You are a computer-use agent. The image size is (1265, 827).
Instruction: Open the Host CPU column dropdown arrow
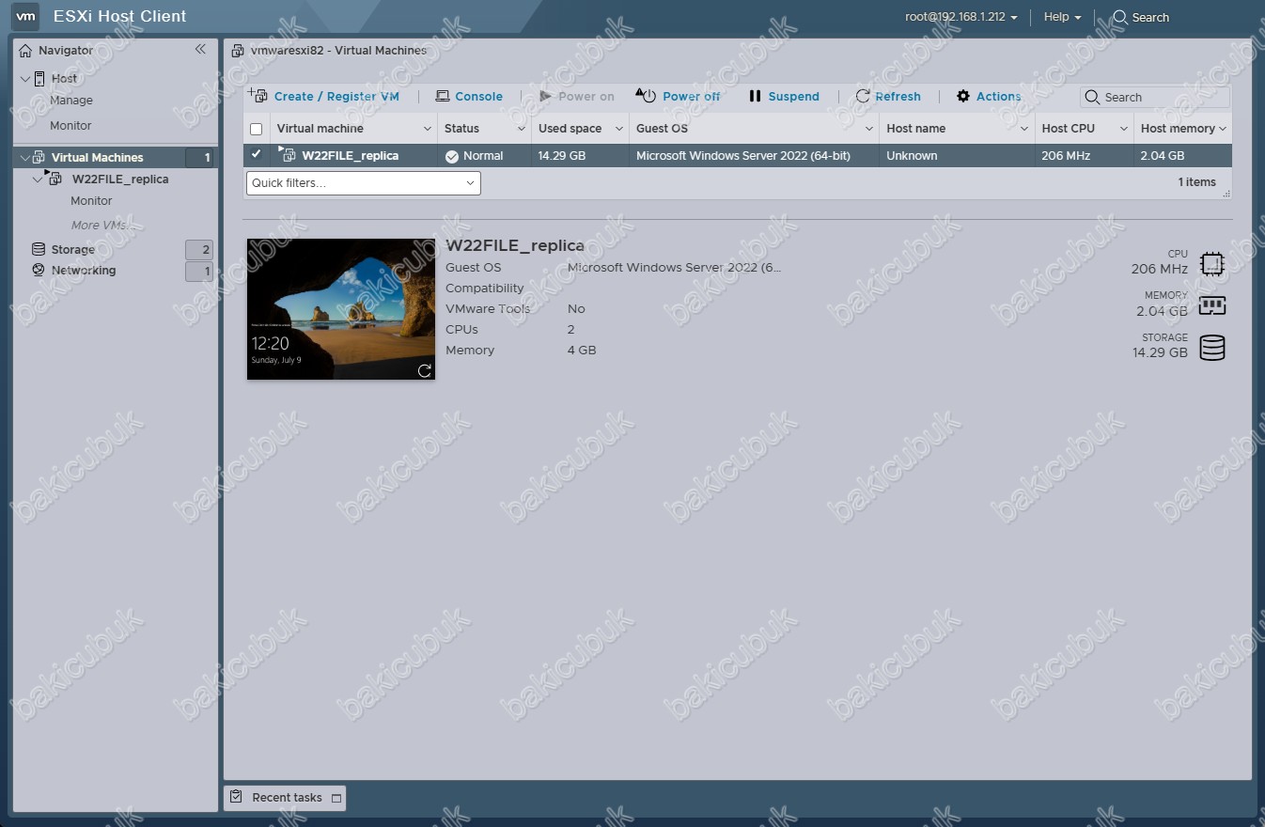1124,129
